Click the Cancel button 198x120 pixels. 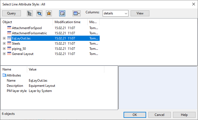[159, 115]
